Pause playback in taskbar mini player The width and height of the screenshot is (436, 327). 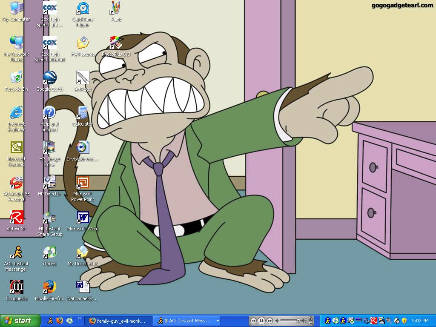point(261,321)
